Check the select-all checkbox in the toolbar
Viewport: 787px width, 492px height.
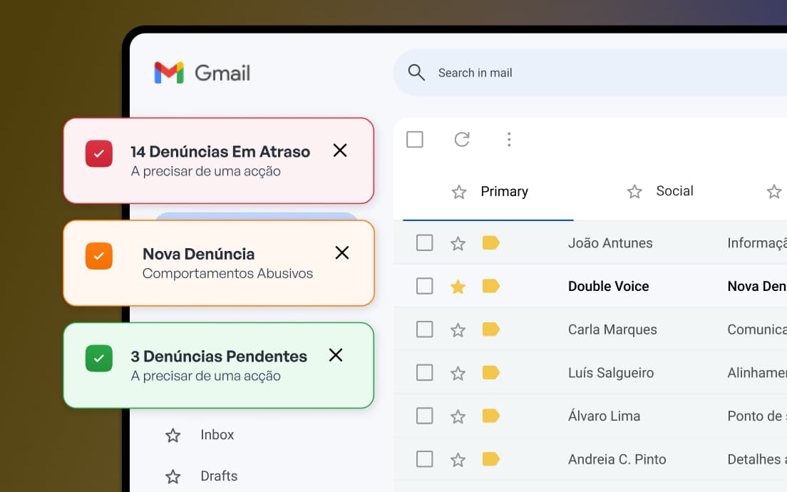click(x=415, y=139)
